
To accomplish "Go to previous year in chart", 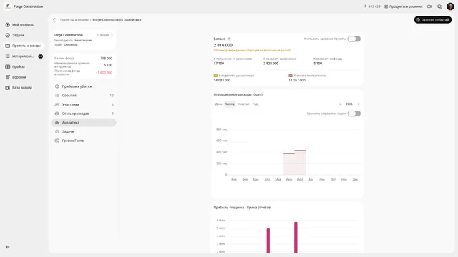I will 341,104.
